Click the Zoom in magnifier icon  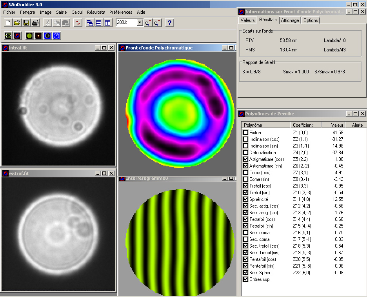click(x=148, y=23)
